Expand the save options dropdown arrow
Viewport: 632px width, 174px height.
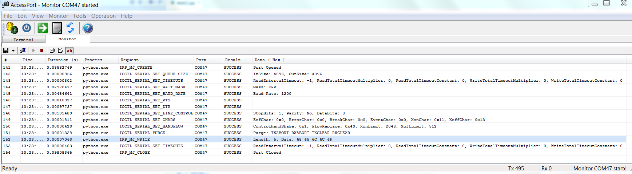point(13,50)
